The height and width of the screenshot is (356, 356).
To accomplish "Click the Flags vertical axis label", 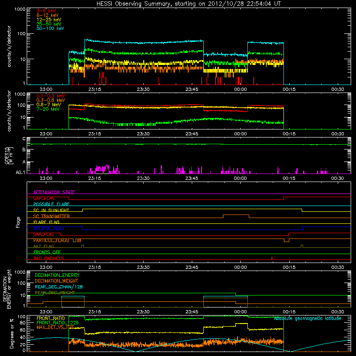I will 18,222.
